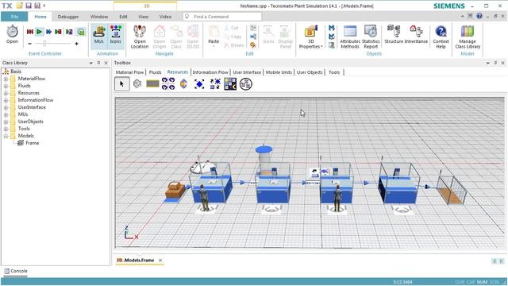The height and width of the screenshot is (286, 508).
Task: Click the orange source box in 3D view
Action: (175, 190)
